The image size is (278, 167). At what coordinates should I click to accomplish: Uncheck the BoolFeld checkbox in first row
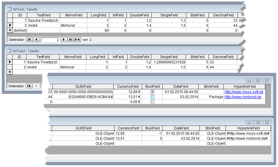pos(152,92)
